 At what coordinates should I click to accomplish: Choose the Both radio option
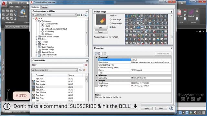(111, 27)
